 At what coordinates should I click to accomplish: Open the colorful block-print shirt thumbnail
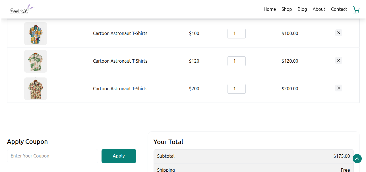point(36,34)
